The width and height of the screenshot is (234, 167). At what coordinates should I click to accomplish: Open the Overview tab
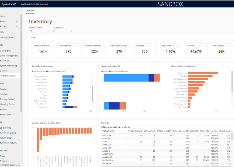point(30,11)
